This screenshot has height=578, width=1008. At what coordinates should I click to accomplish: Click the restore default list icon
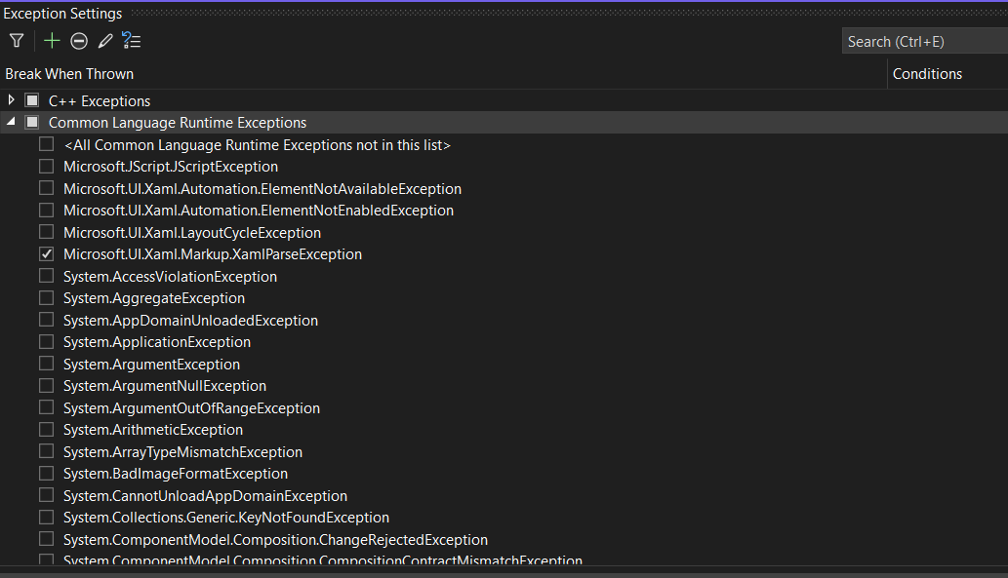[x=132, y=41]
